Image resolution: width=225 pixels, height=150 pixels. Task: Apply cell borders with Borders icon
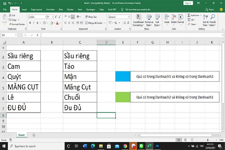coord(45,23)
